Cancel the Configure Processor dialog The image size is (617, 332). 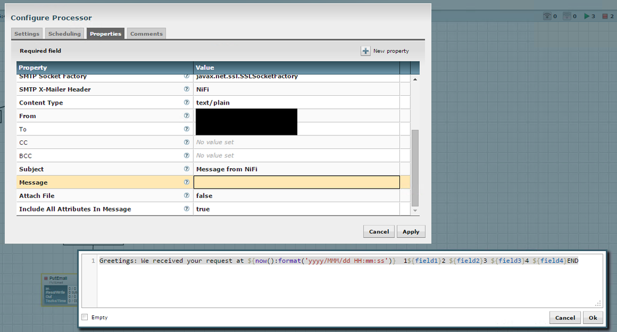click(379, 232)
